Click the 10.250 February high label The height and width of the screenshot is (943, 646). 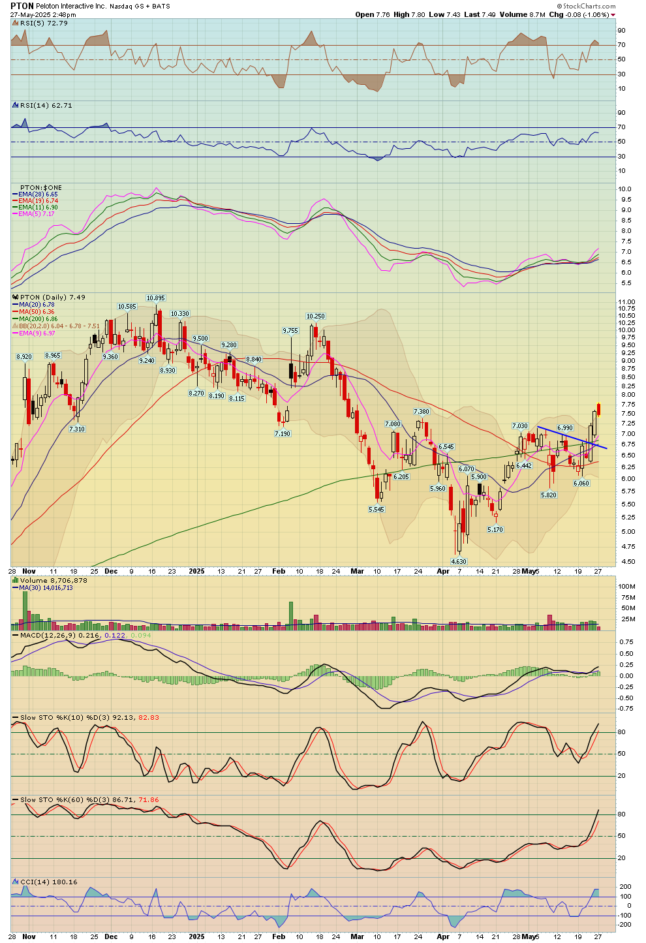click(316, 316)
